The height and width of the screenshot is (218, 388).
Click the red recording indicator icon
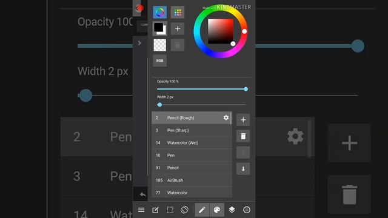[140, 8]
